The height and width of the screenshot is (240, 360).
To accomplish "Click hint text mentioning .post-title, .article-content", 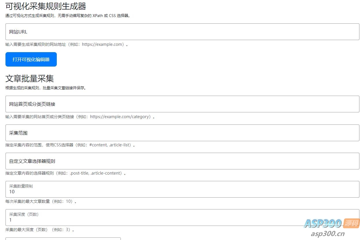I will [66, 173].
